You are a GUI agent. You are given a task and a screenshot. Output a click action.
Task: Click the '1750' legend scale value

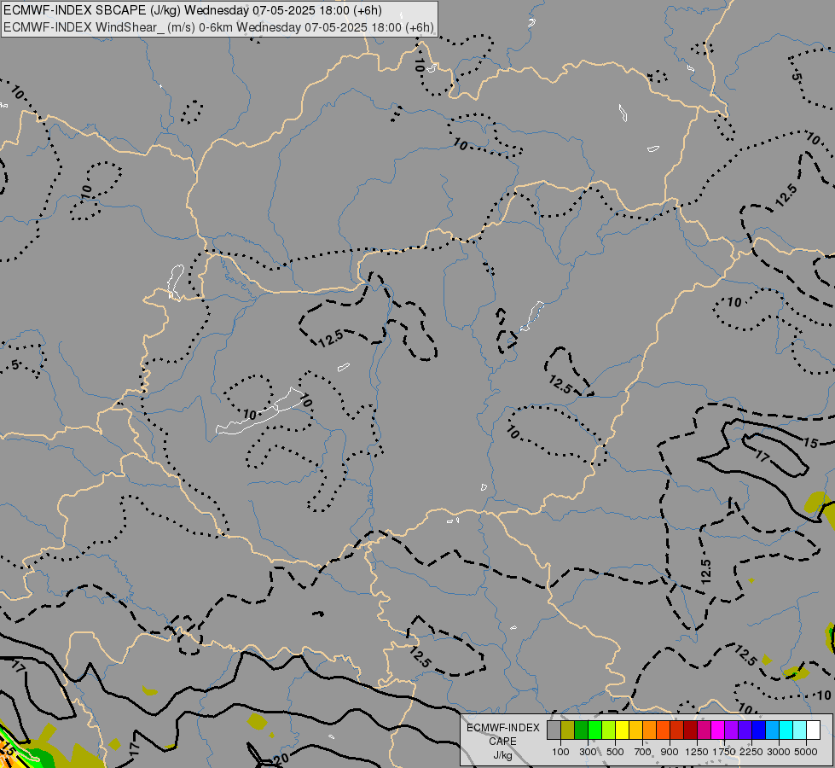point(724,752)
